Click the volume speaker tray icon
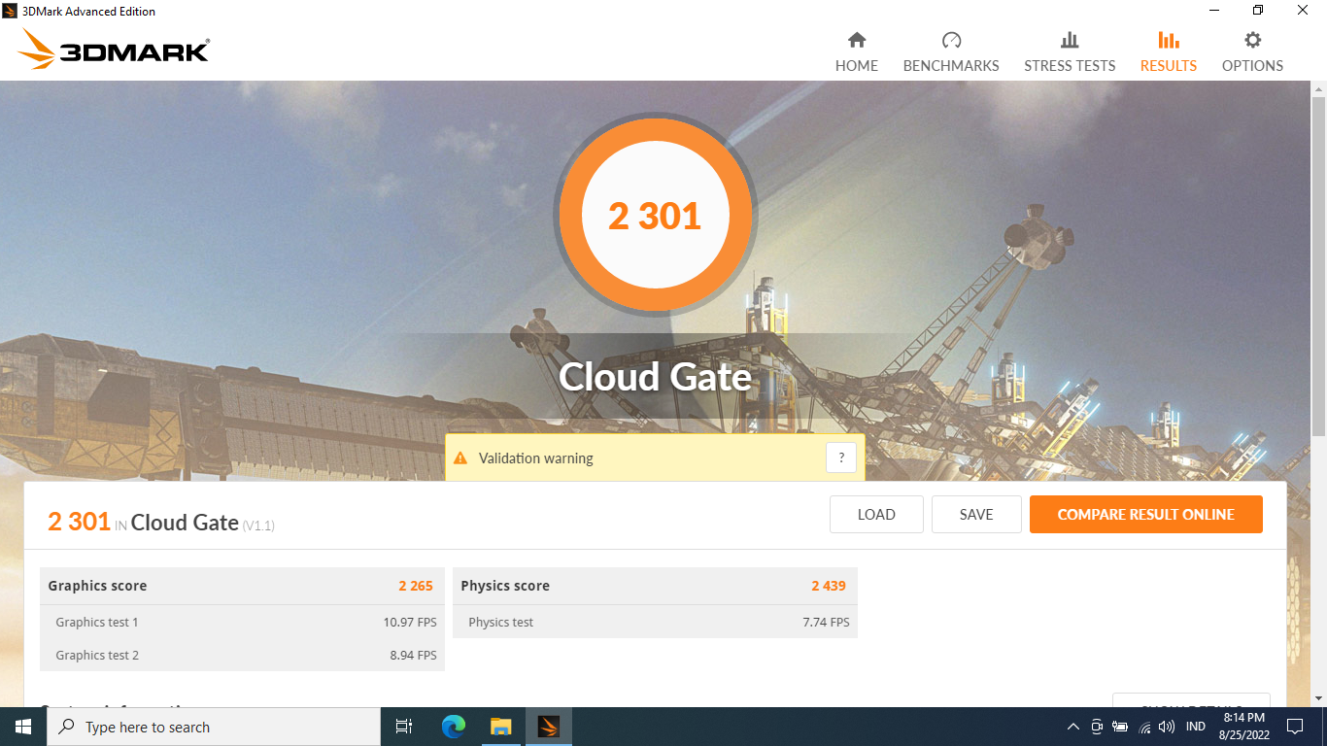 1167,727
